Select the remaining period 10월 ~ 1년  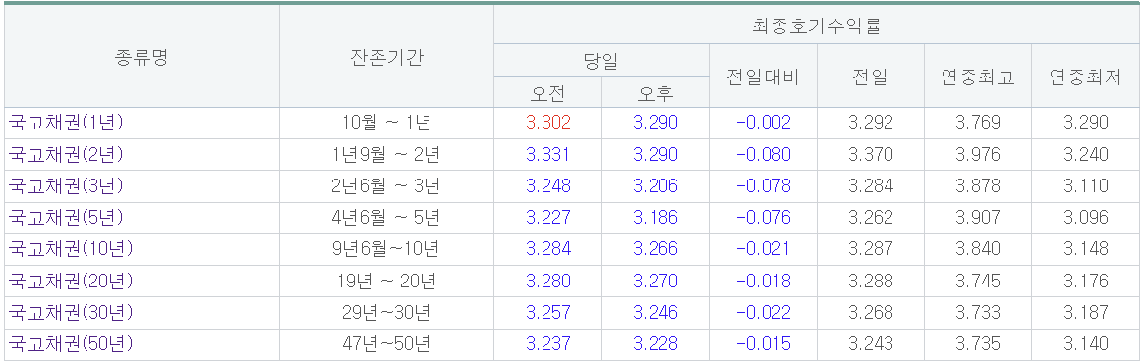(386, 123)
